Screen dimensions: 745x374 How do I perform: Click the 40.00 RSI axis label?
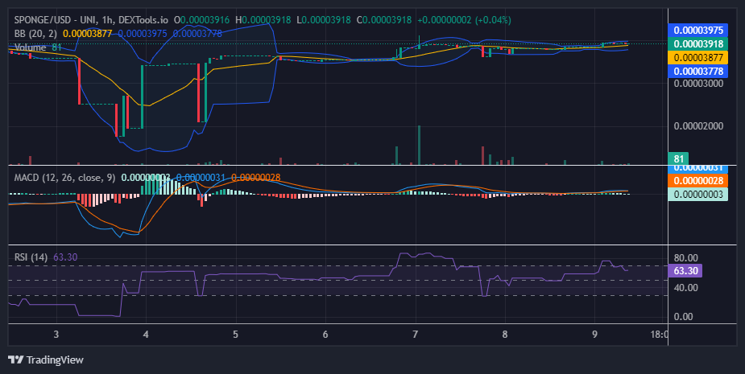685,288
